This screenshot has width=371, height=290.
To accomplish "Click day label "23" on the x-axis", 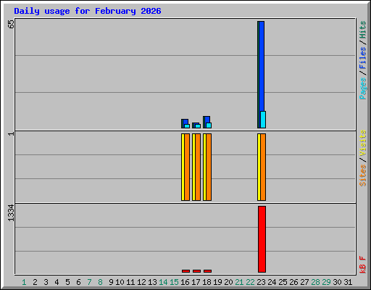I will tap(261, 282).
